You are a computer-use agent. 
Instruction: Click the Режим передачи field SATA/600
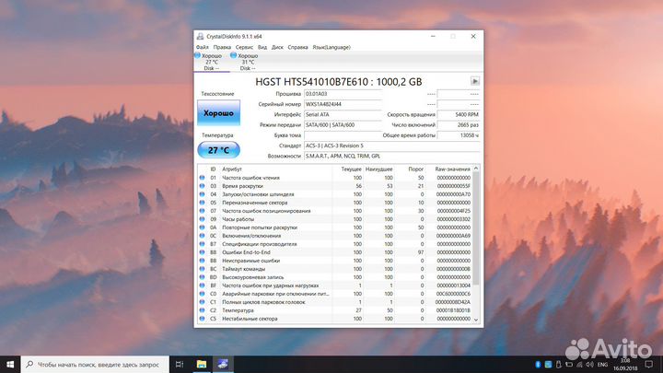(x=343, y=124)
